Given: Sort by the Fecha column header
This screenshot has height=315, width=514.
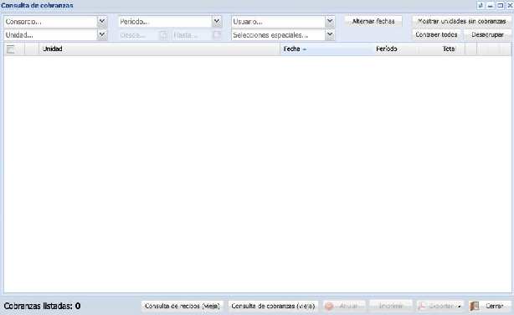Looking at the screenshot, I should click(x=326, y=49).
